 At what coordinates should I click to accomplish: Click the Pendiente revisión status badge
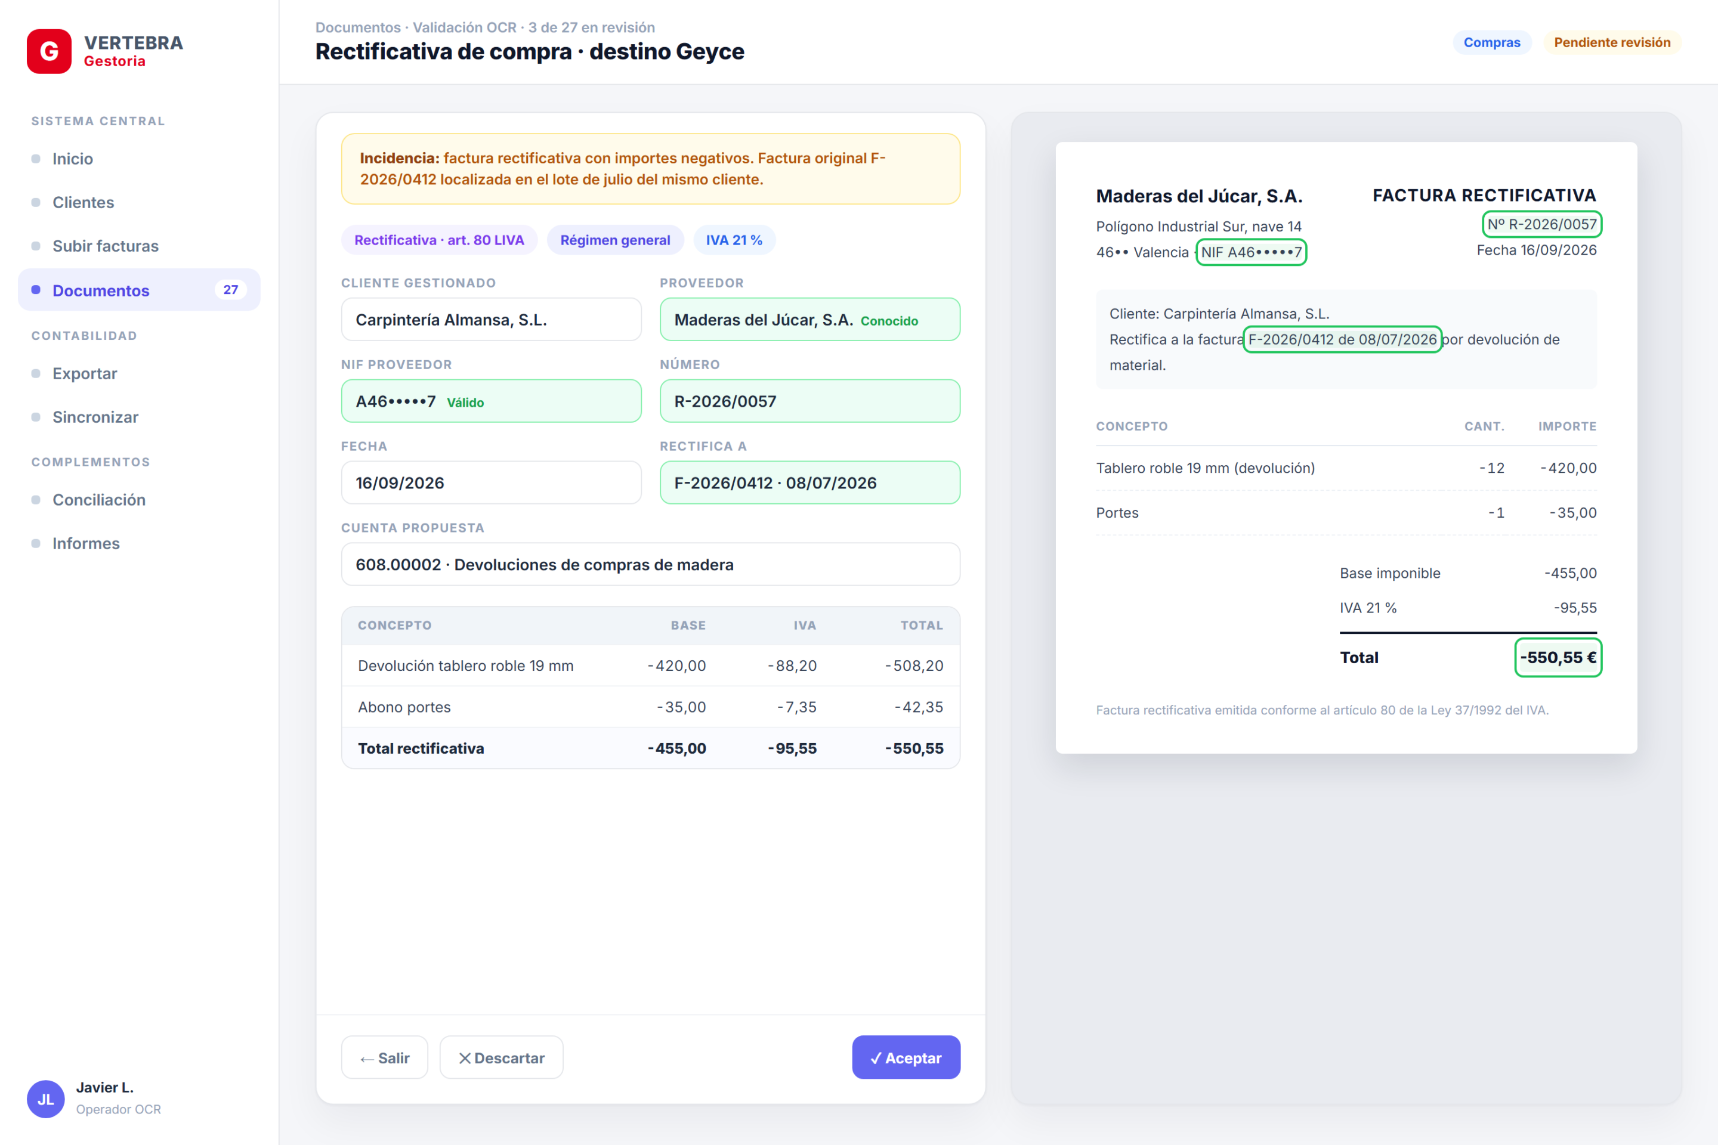[1612, 42]
